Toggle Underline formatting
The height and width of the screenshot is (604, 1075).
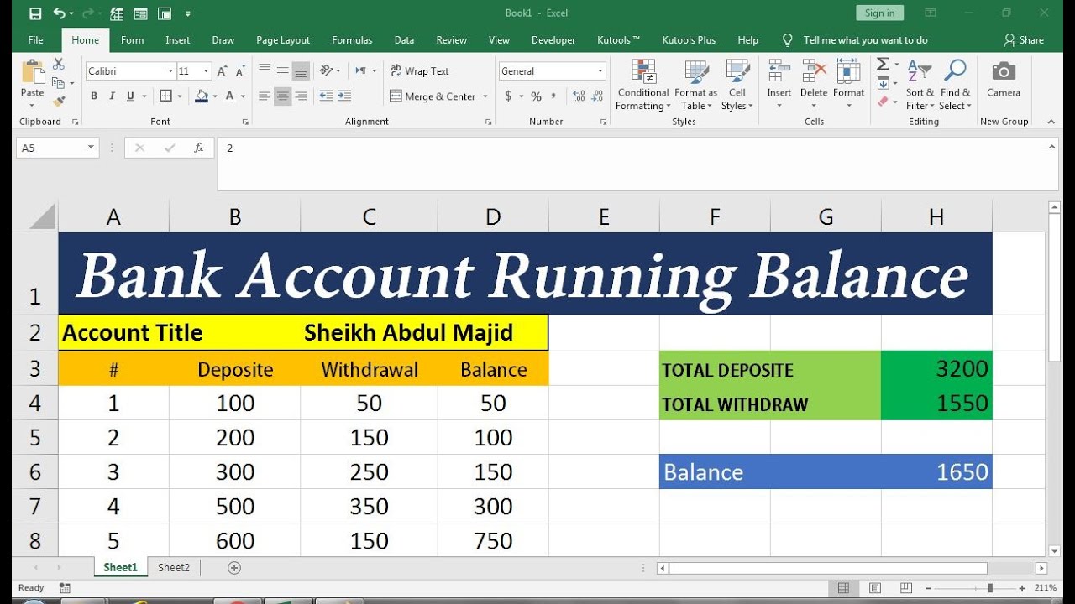pos(131,96)
